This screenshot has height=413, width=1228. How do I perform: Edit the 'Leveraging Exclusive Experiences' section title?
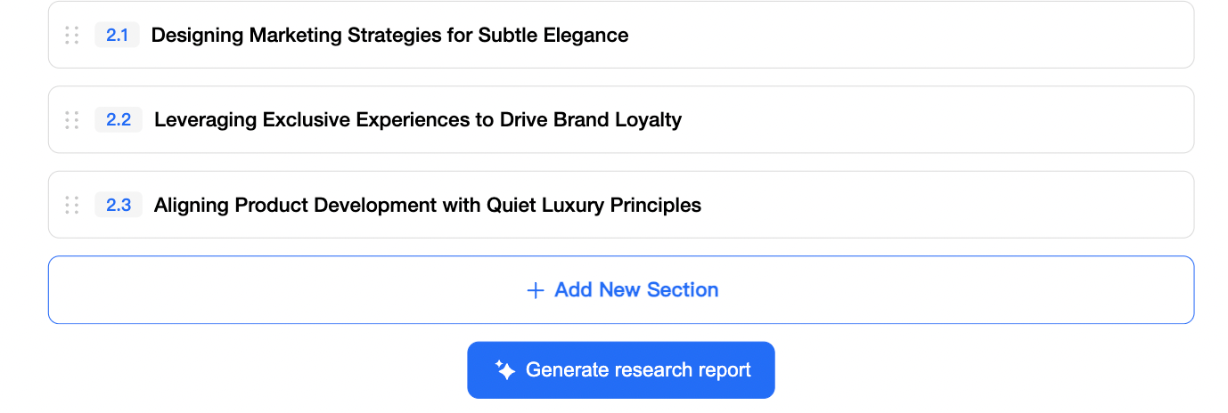pyautogui.click(x=417, y=120)
